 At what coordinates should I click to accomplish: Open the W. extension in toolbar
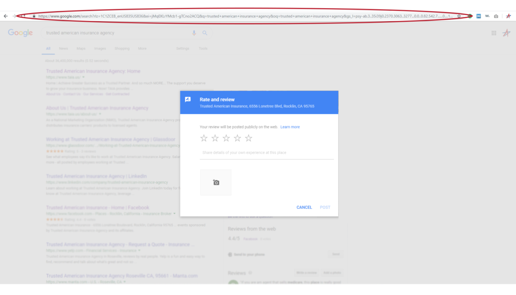(487, 16)
